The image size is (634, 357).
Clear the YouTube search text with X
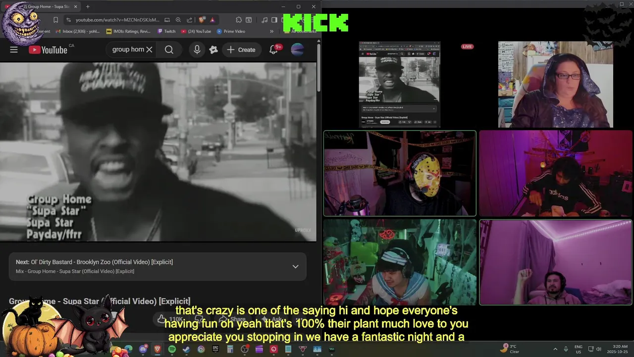coord(149,50)
